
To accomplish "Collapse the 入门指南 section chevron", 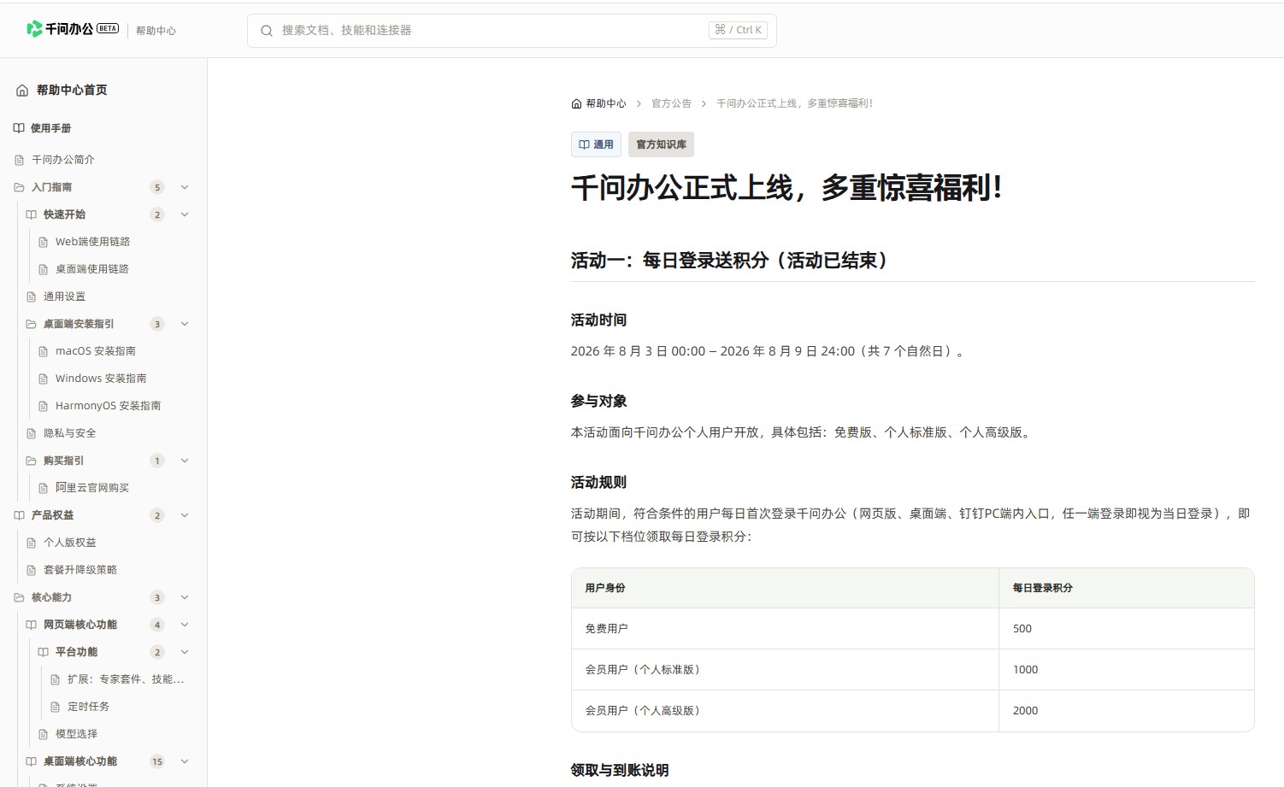I will pyautogui.click(x=185, y=187).
